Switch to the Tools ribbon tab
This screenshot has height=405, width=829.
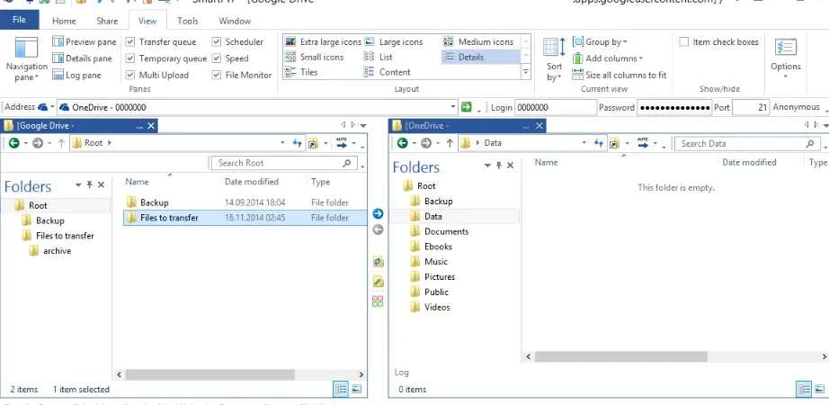[x=188, y=22]
